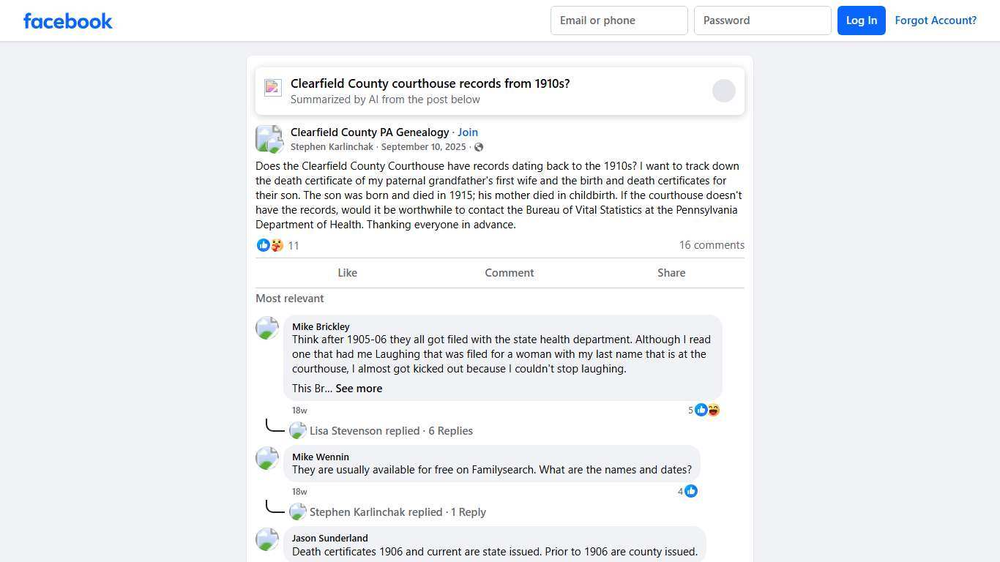Screen dimensions: 1000x562
Task: Expand the AI summary circle button
Action: click(x=723, y=91)
